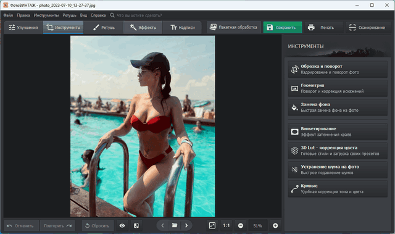The height and width of the screenshot is (234, 395).
Task: Open the Геометрия tool
Action: click(338, 88)
